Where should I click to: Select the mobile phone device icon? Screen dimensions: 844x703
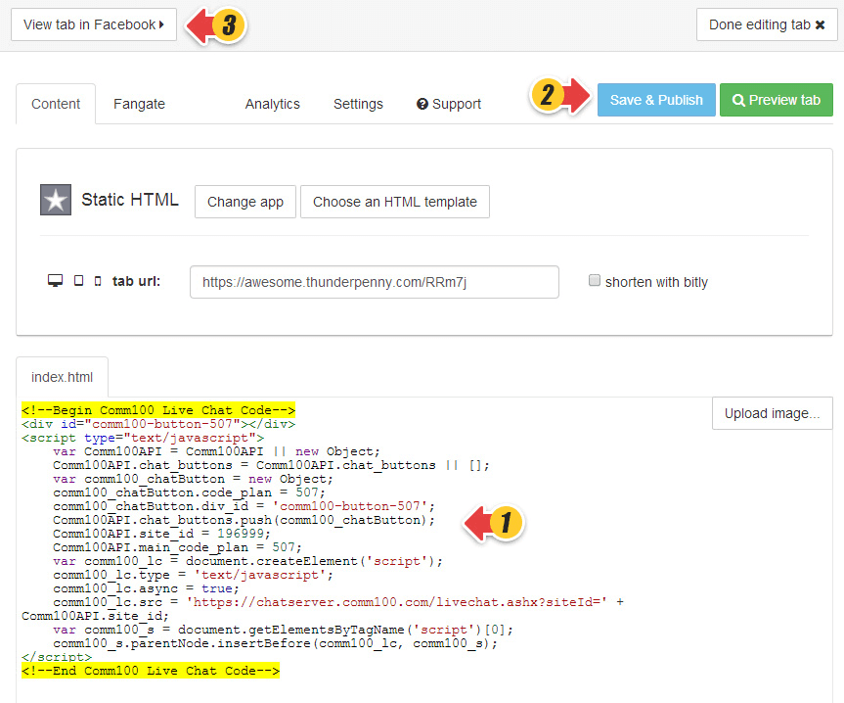coord(98,281)
